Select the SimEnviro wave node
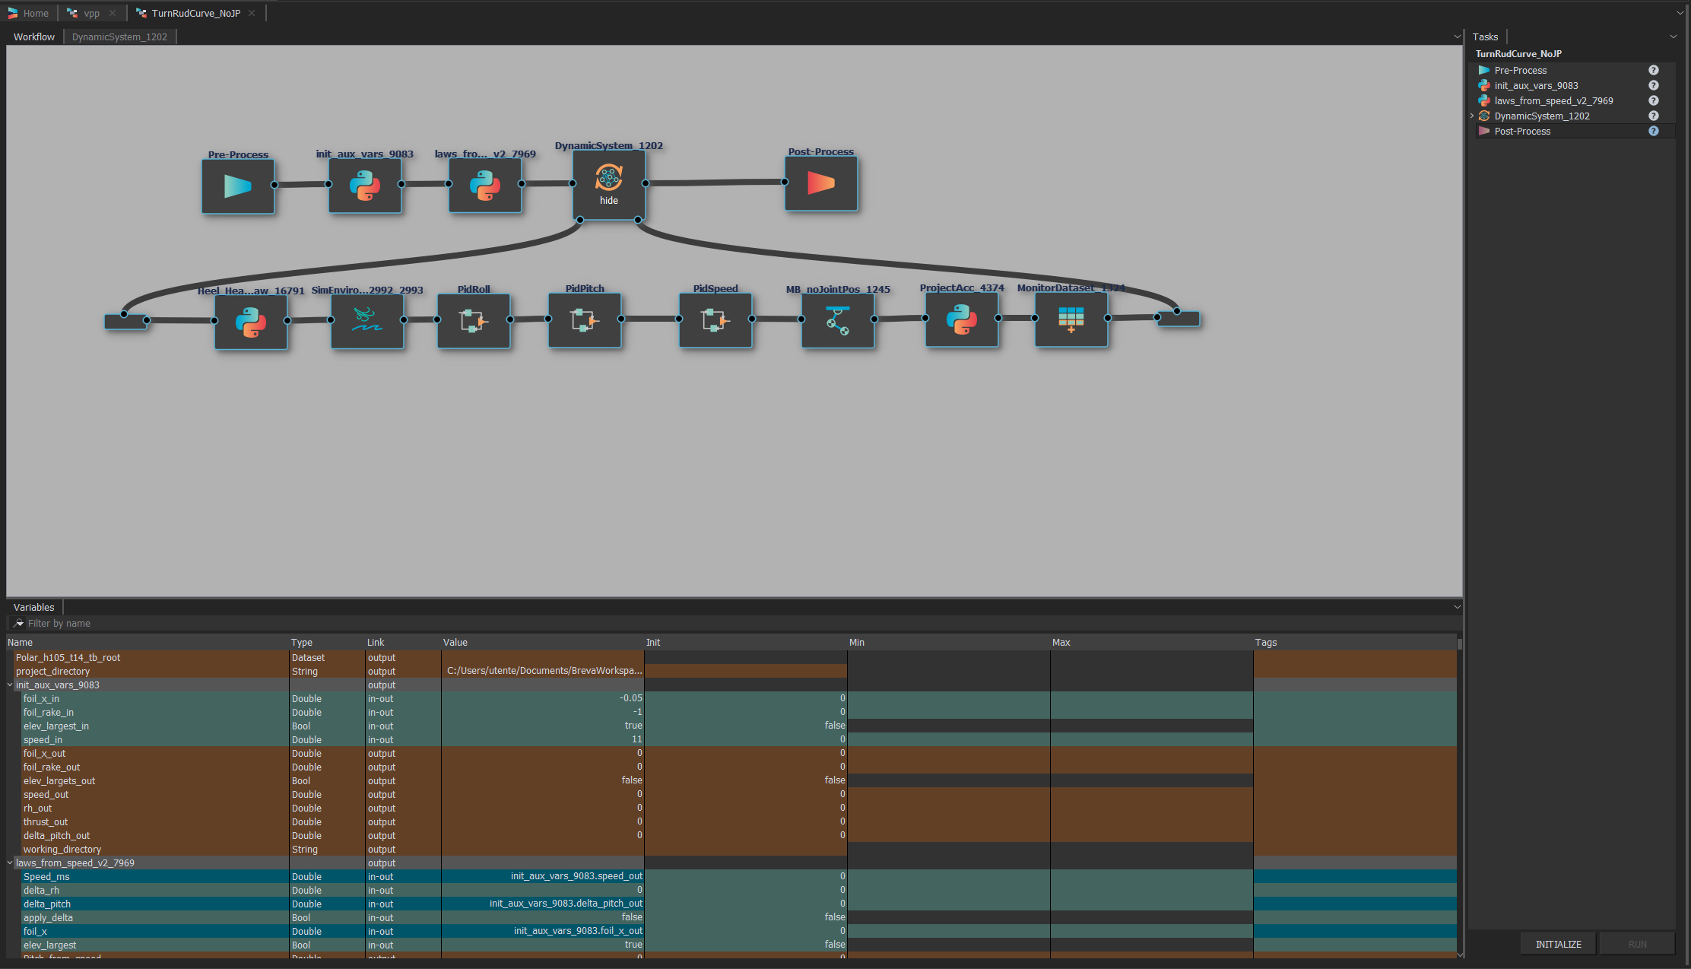 tap(367, 321)
